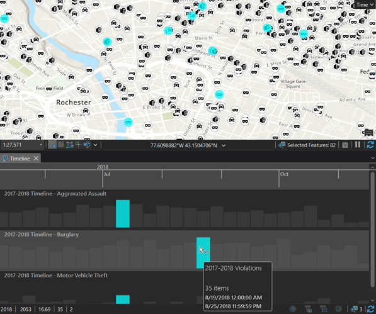Open the Time dropdown at top-right of map
376x314 pixels.
tap(365, 5)
